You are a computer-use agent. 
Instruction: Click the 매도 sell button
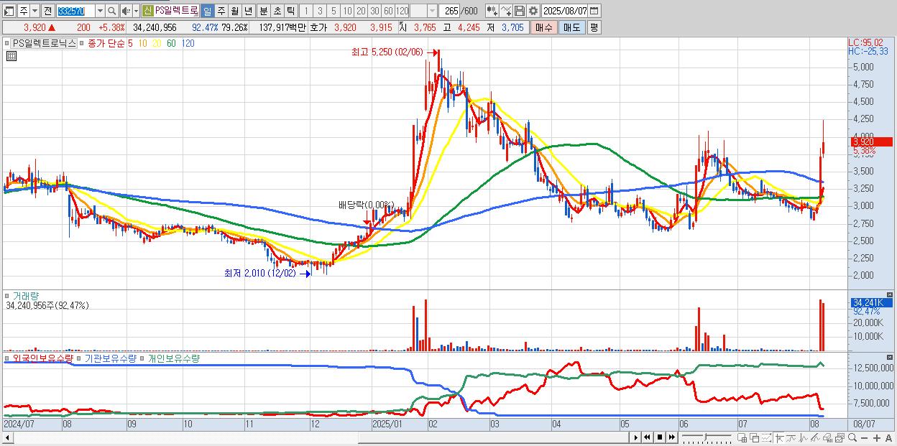point(571,27)
